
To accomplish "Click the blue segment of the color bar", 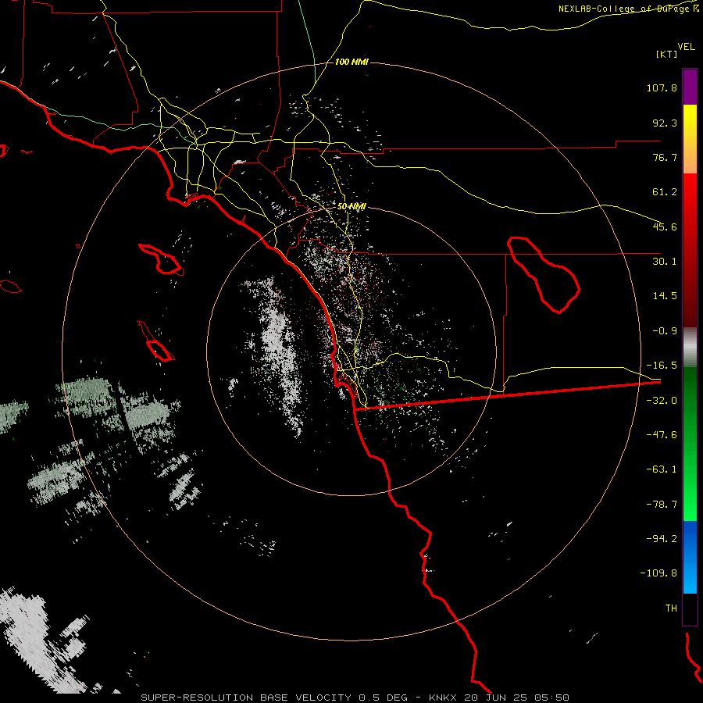I will click(x=690, y=557).
